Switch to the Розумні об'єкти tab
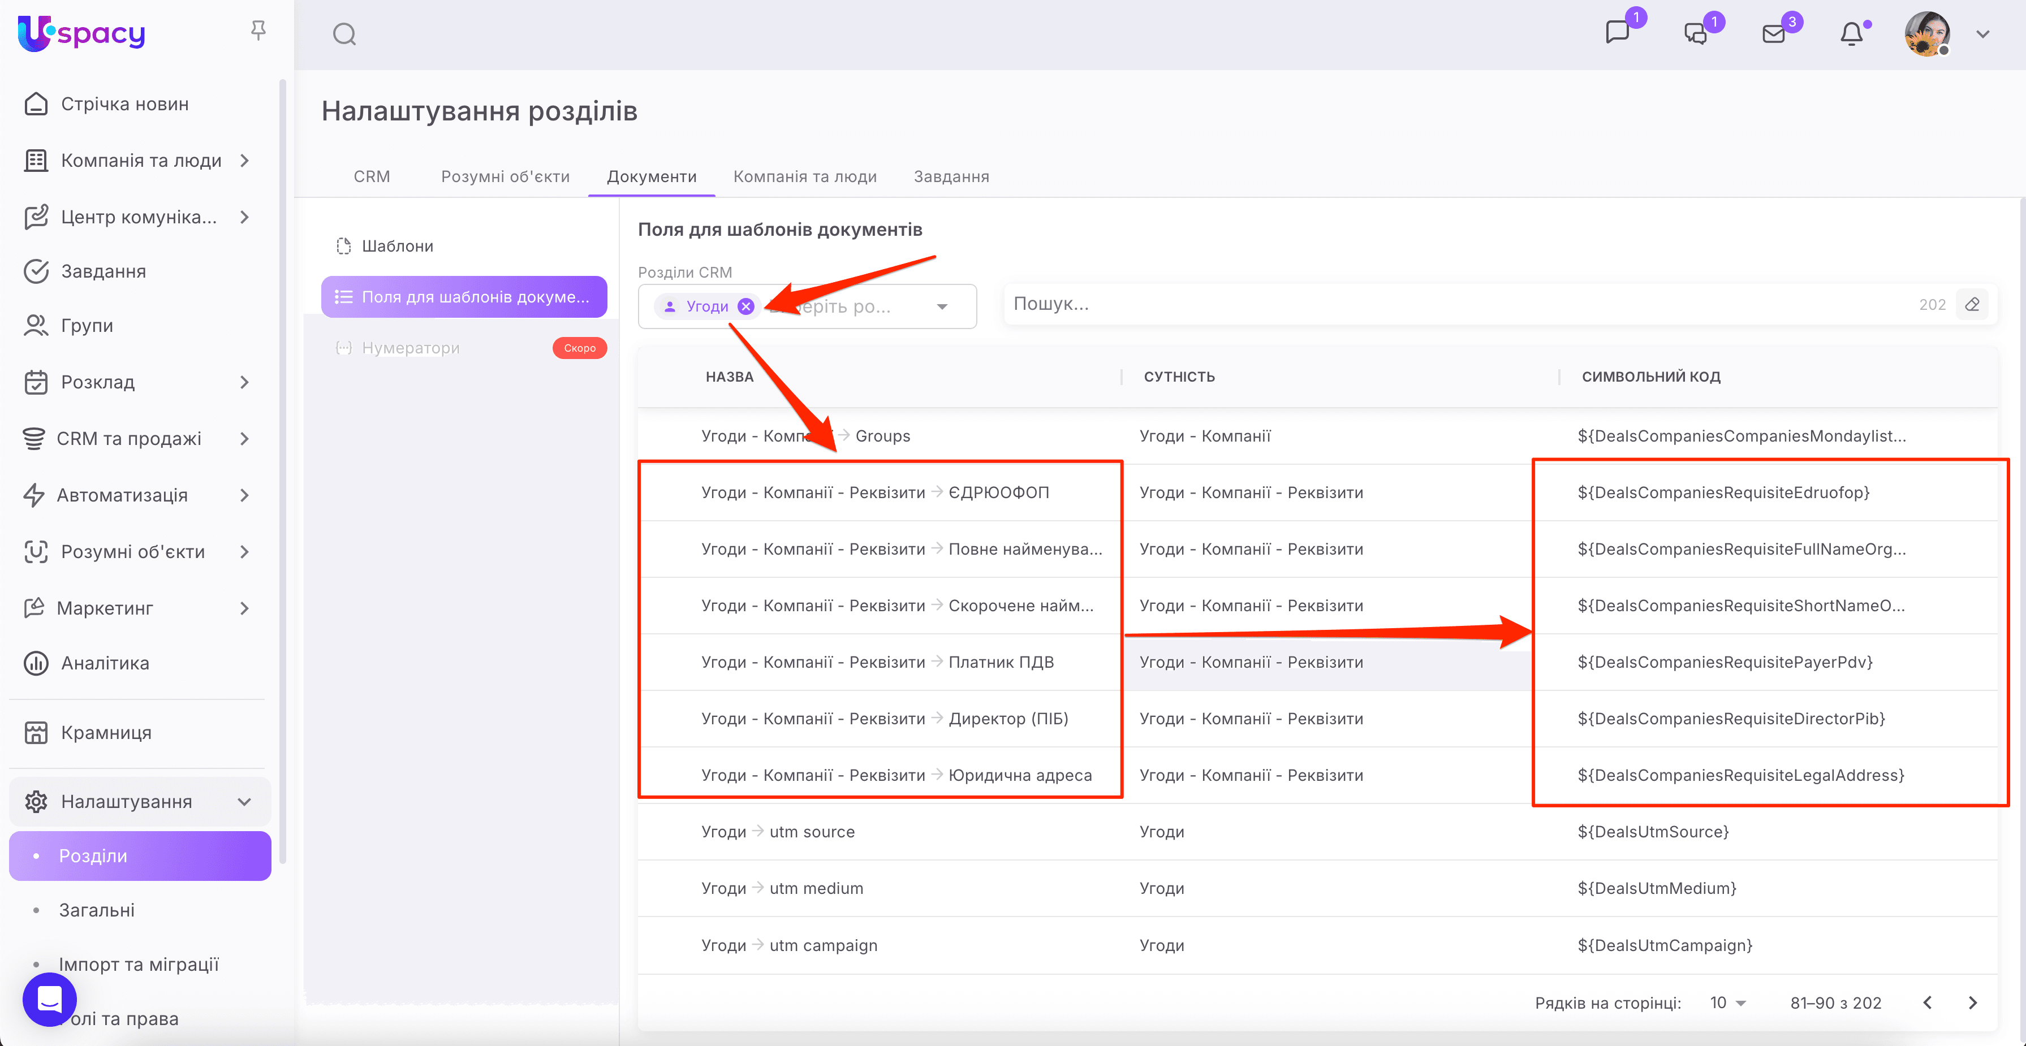Screen dimensions: 2026x1046 [505, 176]
